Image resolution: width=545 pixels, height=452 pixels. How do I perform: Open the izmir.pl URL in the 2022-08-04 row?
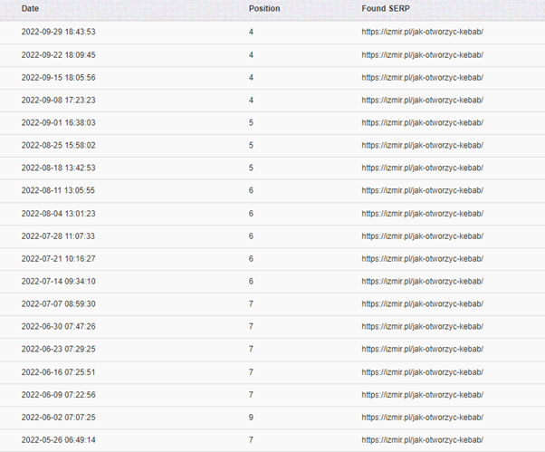(x=422, y=214)
